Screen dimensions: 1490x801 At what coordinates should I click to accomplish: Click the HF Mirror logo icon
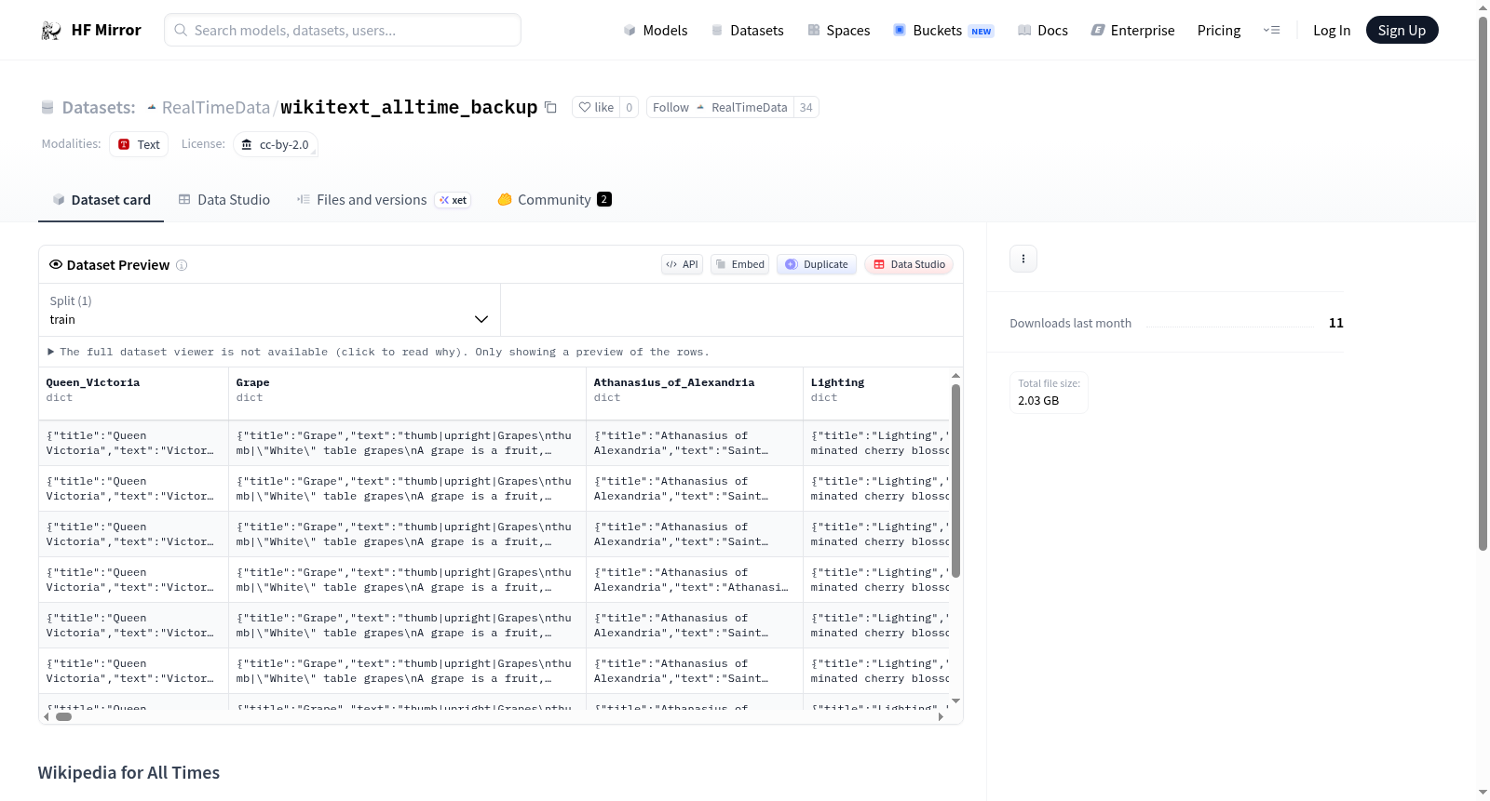[x=51, y=31]
